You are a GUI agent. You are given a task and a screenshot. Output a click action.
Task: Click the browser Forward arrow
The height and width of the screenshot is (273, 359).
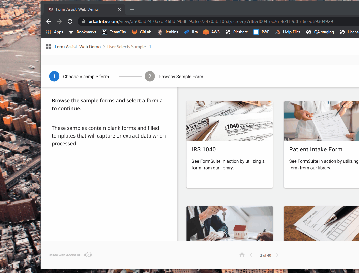pyautogui.click(x=59, y=21)
